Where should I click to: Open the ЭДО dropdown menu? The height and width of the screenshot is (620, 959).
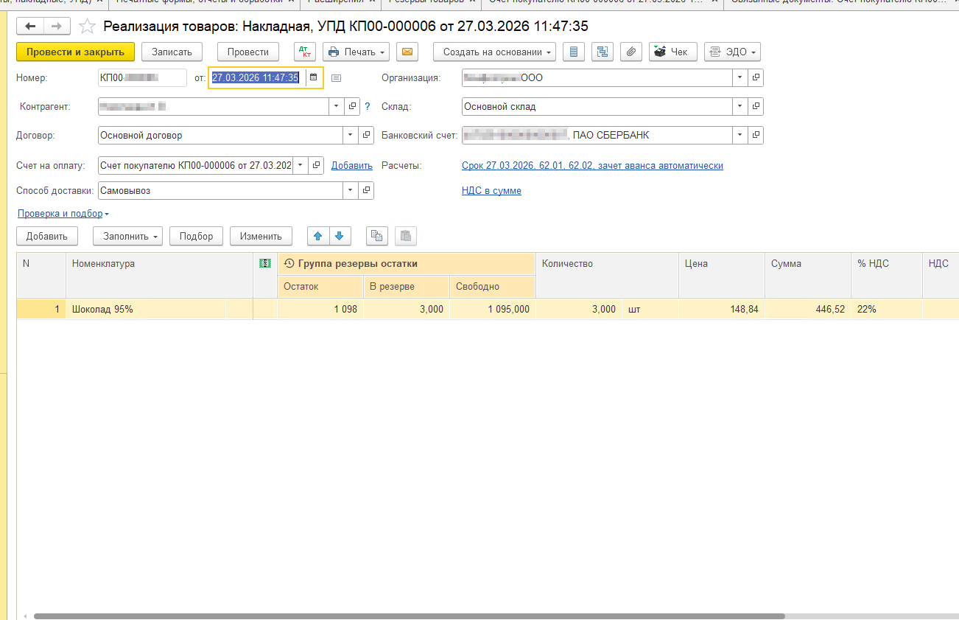click(732, 52)
